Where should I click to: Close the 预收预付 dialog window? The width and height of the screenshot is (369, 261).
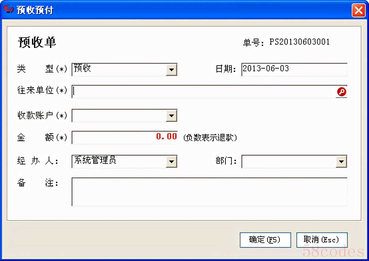click(x=358, y=10)
